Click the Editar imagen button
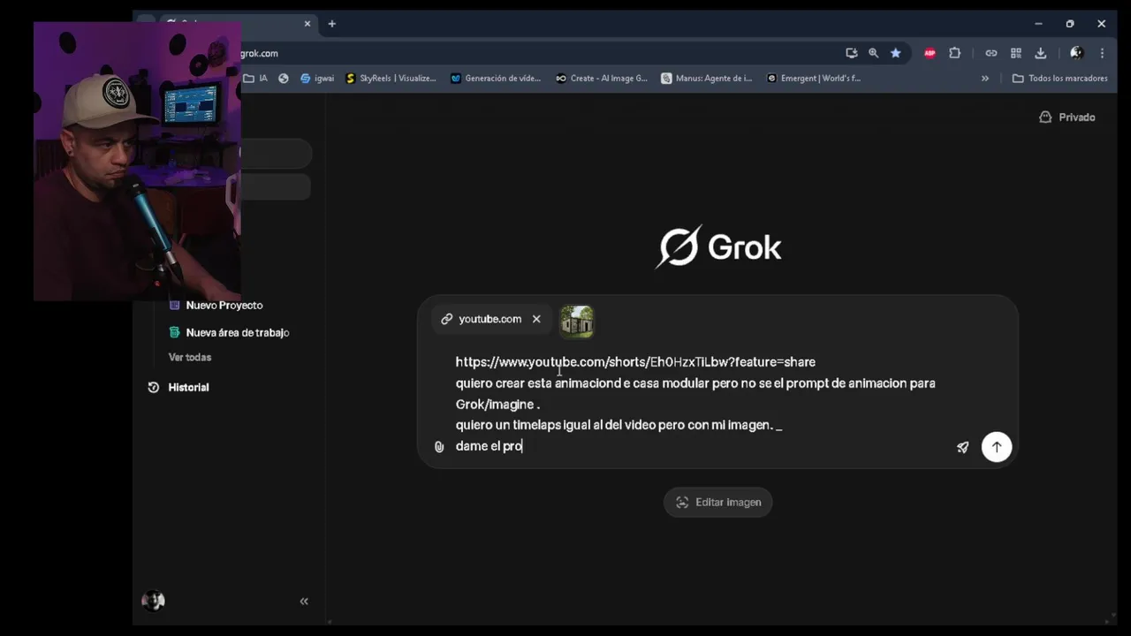Viewport: 1131px width, 636px height. pos(718,502)
